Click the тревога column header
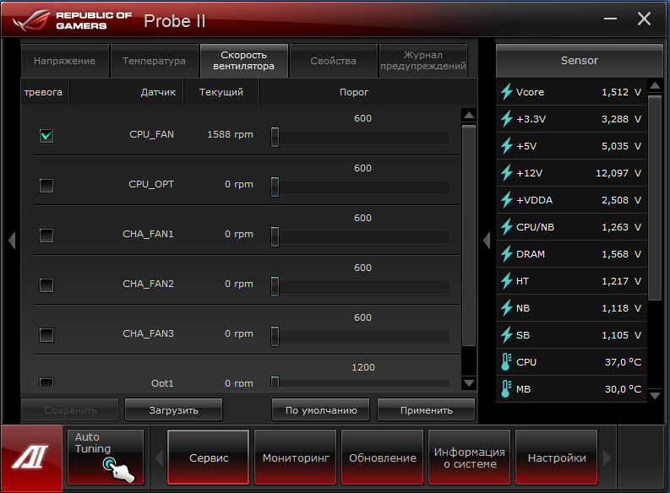The height and width of the screenshot is (493, 670). tap(43, 92)
